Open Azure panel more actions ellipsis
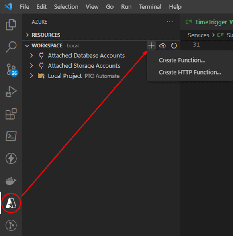Image resolution: width=233 pixels, height=236 pixels. (170, 22)
